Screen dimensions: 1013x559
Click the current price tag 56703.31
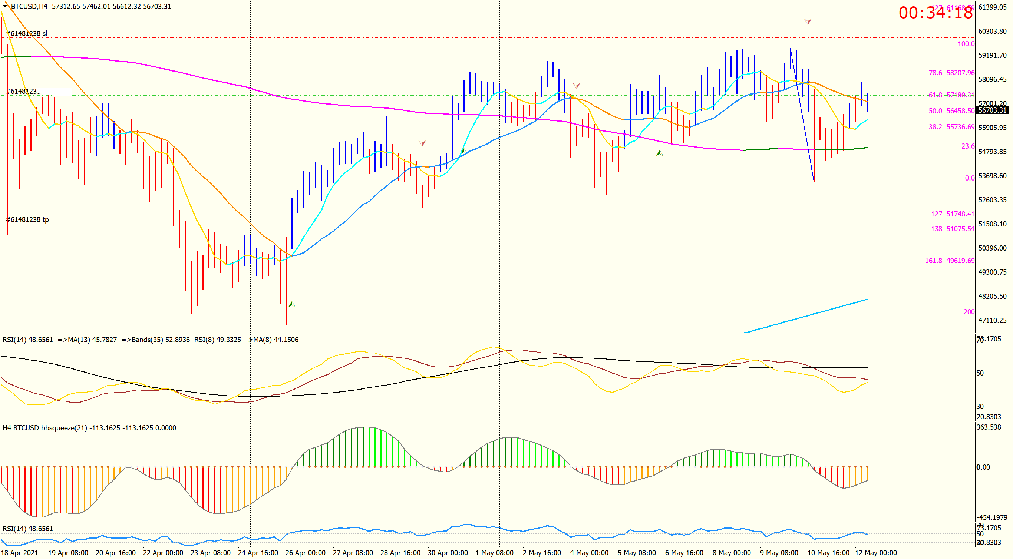point(993,110)
